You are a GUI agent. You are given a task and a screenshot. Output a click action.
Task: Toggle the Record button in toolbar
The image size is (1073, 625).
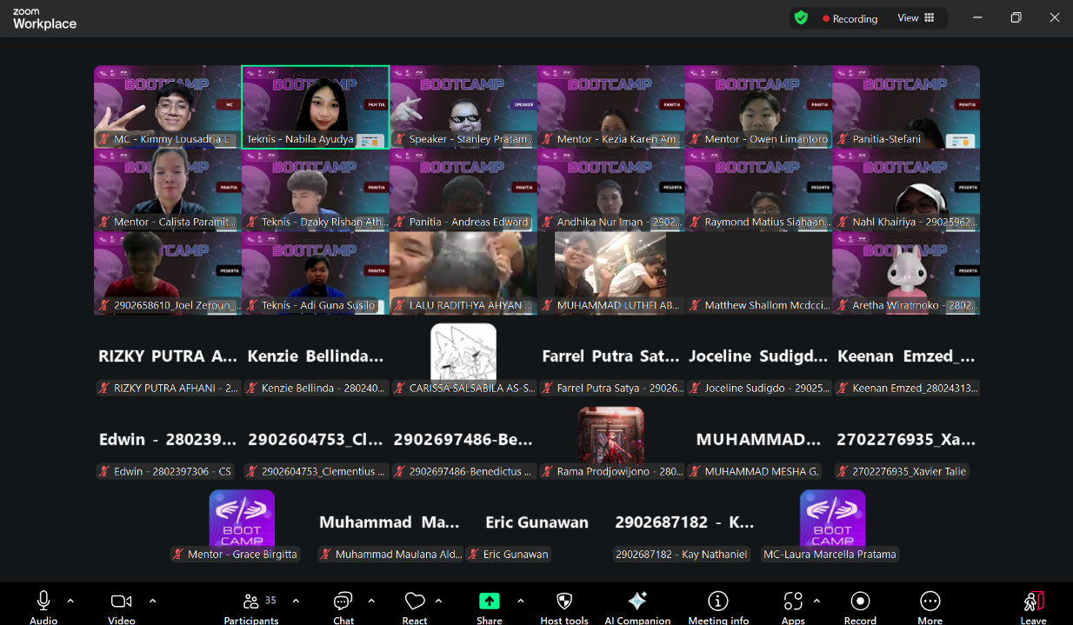coord(860,602)
